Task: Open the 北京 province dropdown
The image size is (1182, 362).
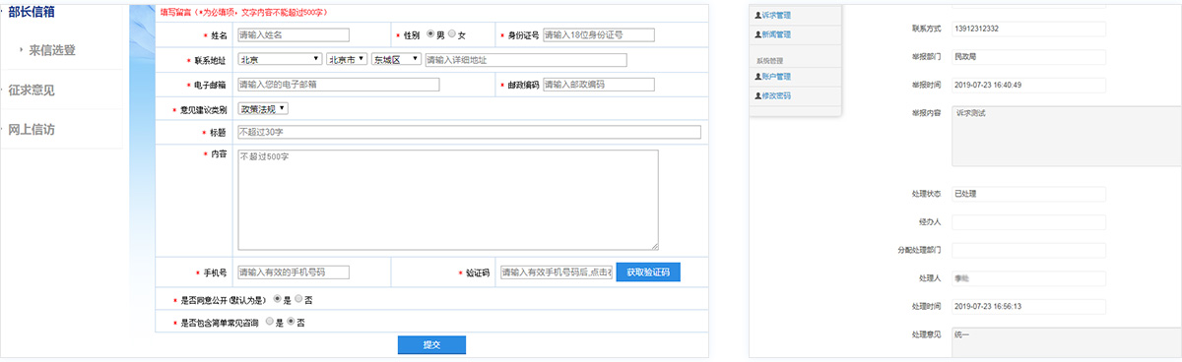Action: click(x=280, y=59)
